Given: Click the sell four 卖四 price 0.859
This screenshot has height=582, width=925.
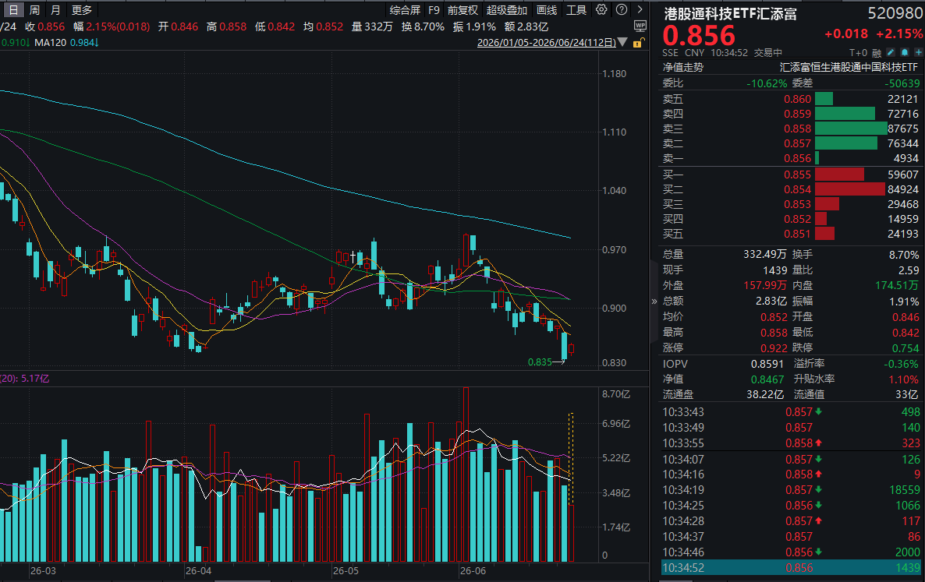Looking at the screenshot, I should click(x=798, y=114).
